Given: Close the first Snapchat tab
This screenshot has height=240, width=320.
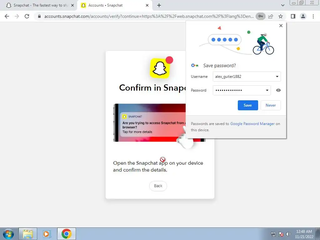Looking at the screenshot, I should (72, 6).
